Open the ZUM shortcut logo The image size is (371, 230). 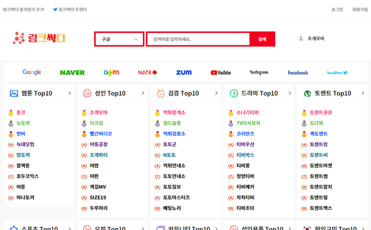(x=184, y=72)
